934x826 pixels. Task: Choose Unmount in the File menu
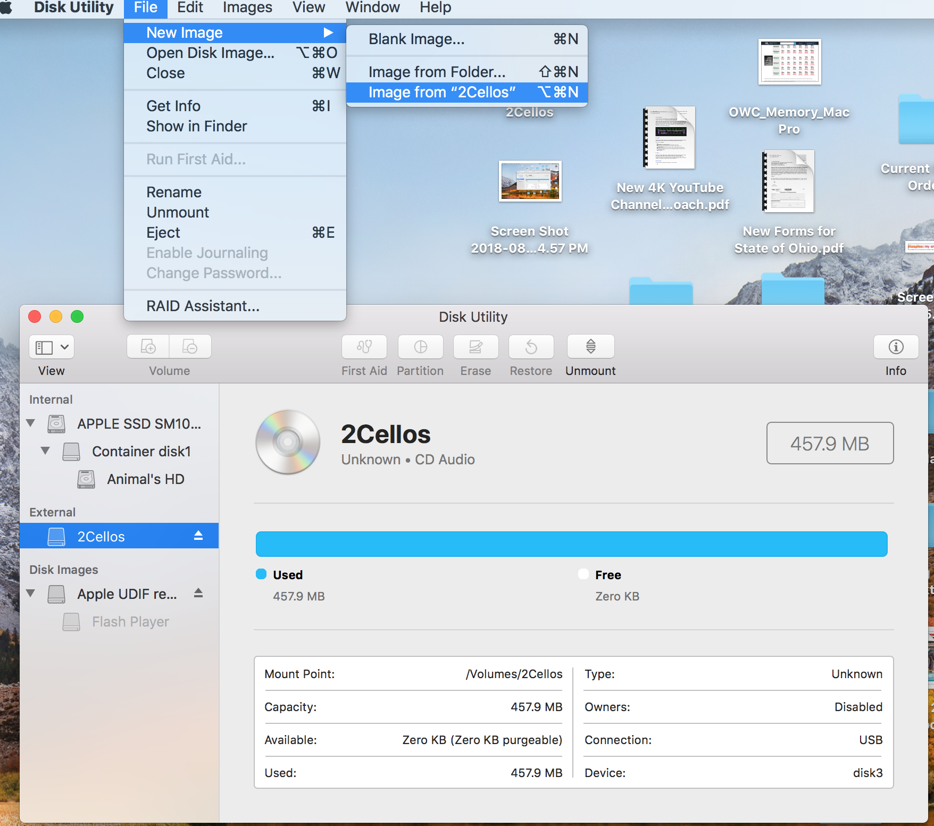point(235,213)
